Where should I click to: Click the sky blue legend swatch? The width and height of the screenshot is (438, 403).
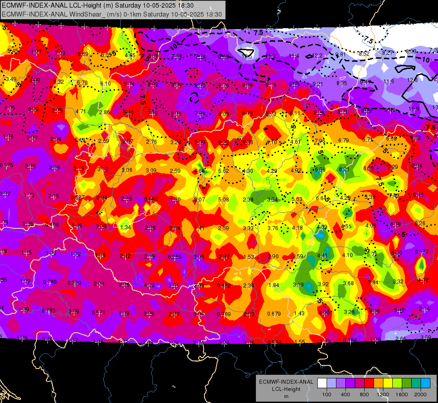(426, 383)
